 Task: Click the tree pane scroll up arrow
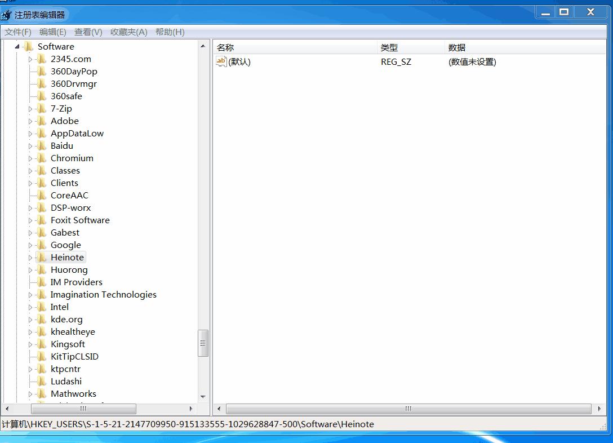[203, 46]
